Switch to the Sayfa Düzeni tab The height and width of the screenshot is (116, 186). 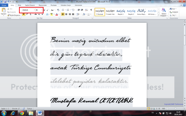tap(30, 5)
